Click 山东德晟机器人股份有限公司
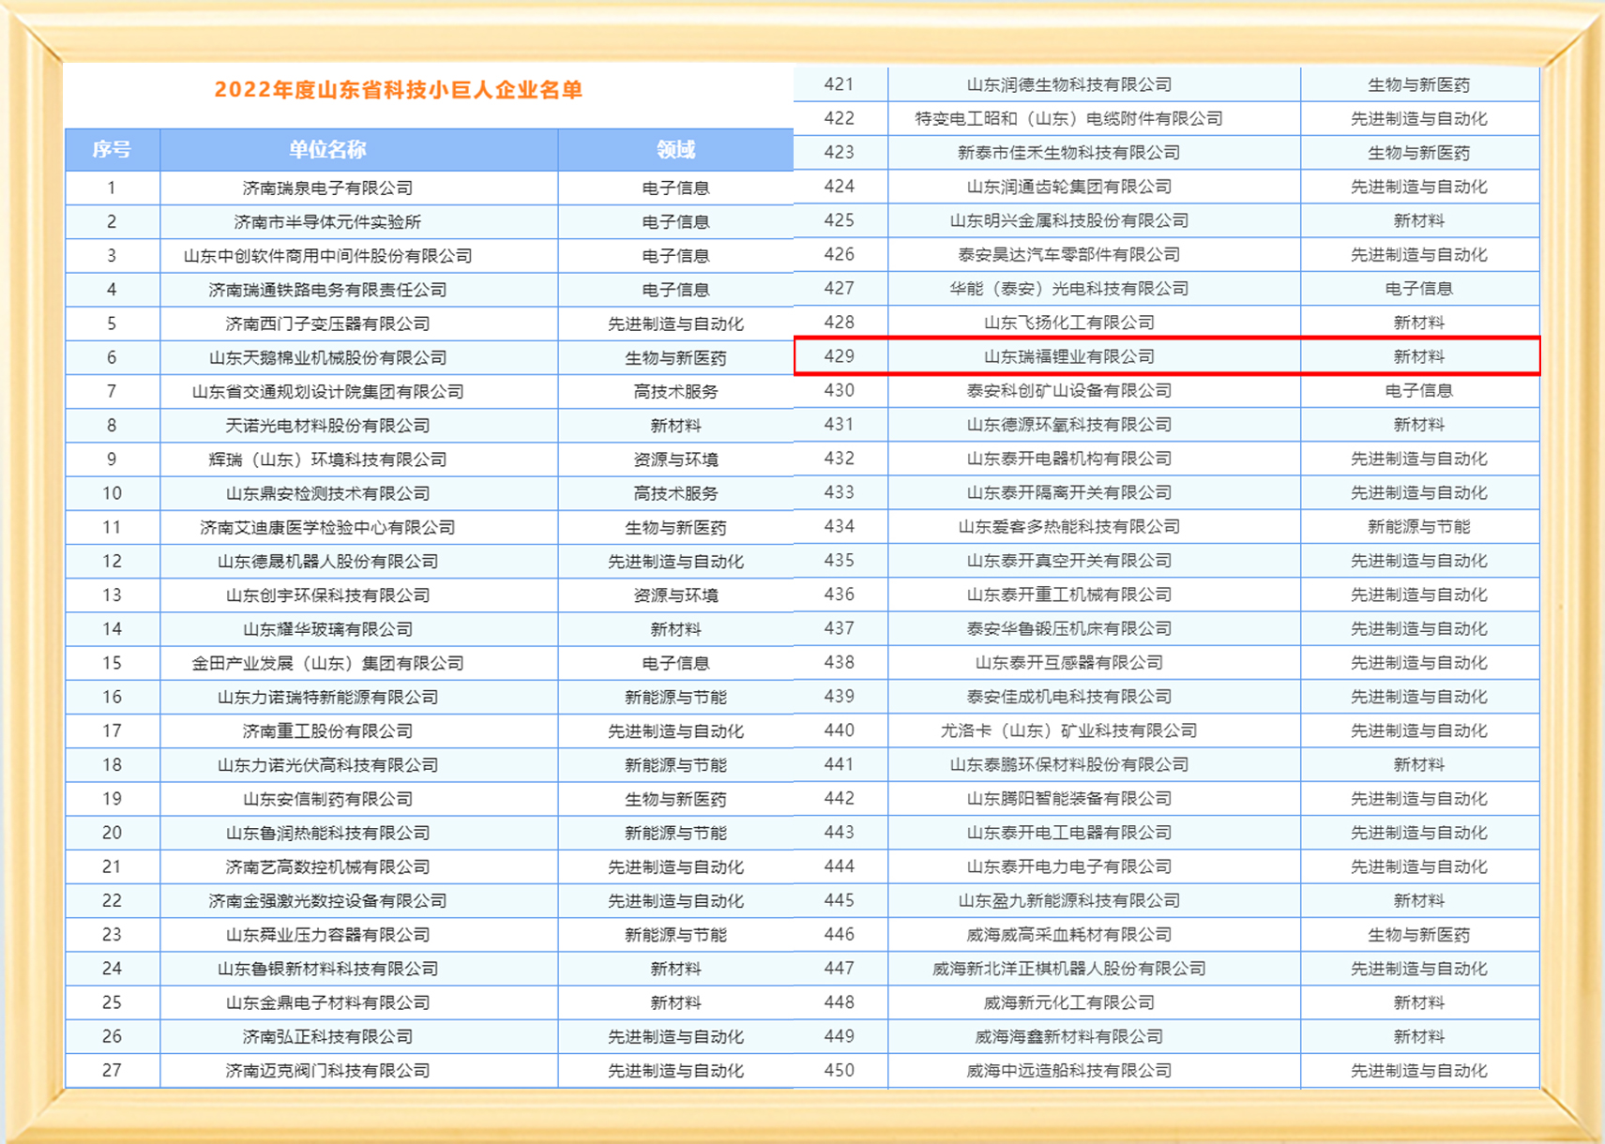The height and width of the screenshot is (1144, 1605). (327, 561)
